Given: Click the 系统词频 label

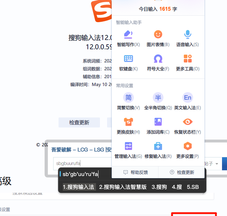Looking at the screenshot, I should pyautogui.click(x=92, y=61).
